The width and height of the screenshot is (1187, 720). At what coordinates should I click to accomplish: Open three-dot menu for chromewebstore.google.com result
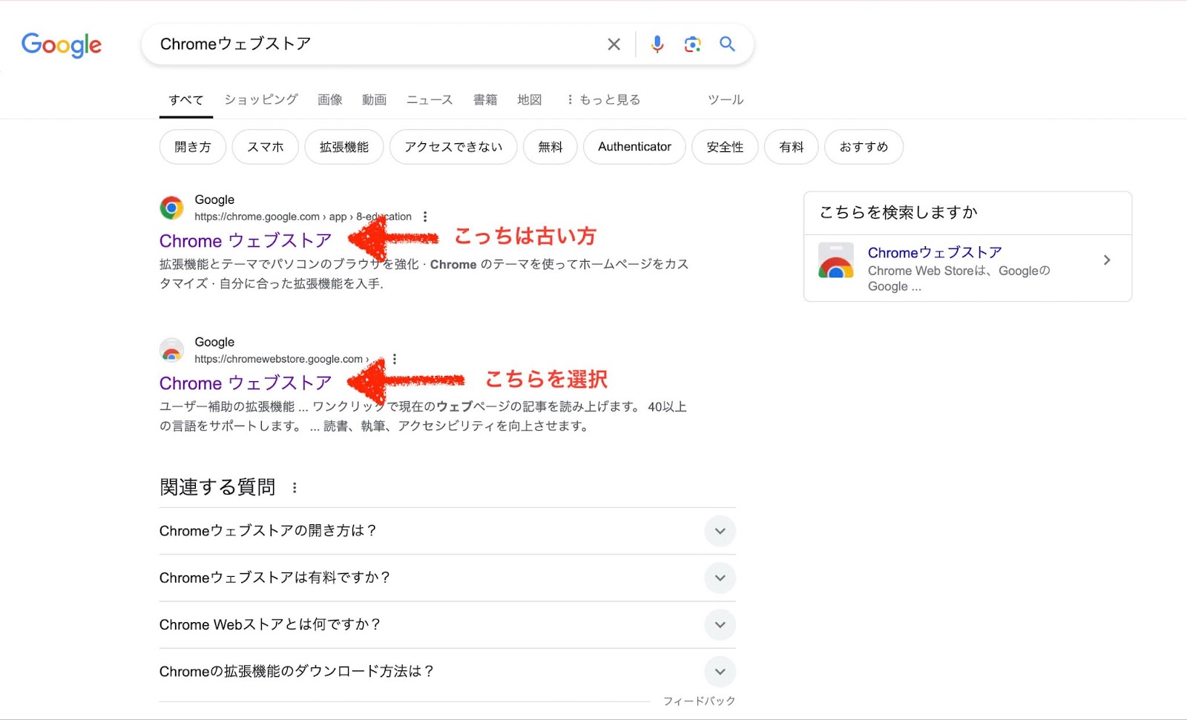coord(395,359)
